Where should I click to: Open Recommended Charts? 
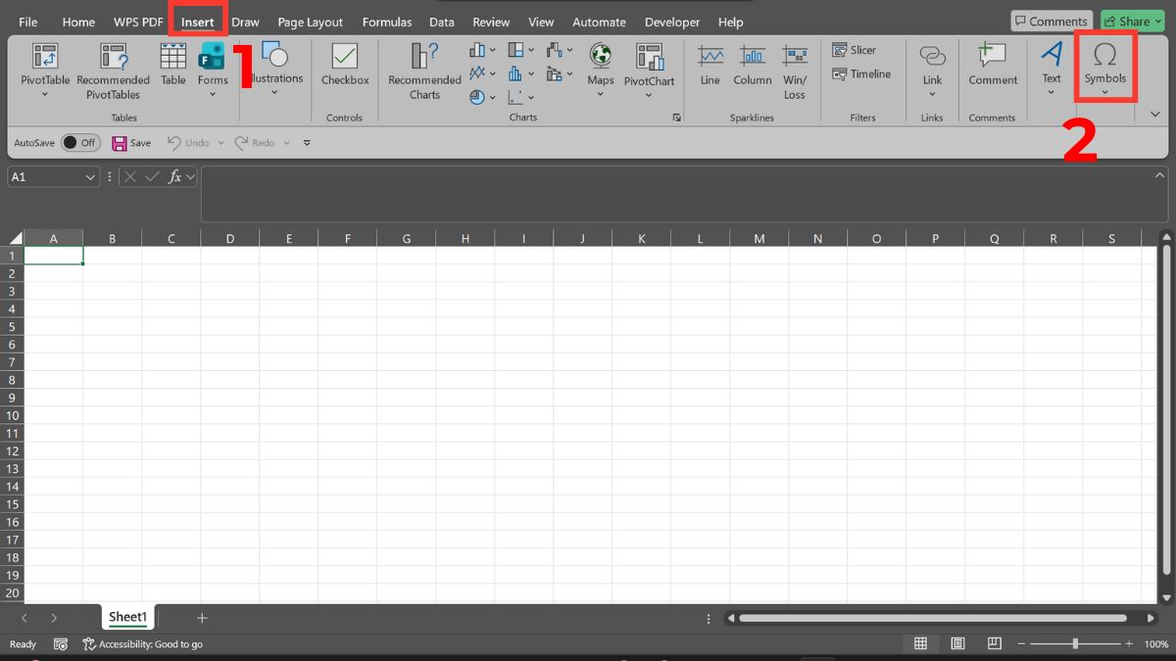tap(423, 69)
